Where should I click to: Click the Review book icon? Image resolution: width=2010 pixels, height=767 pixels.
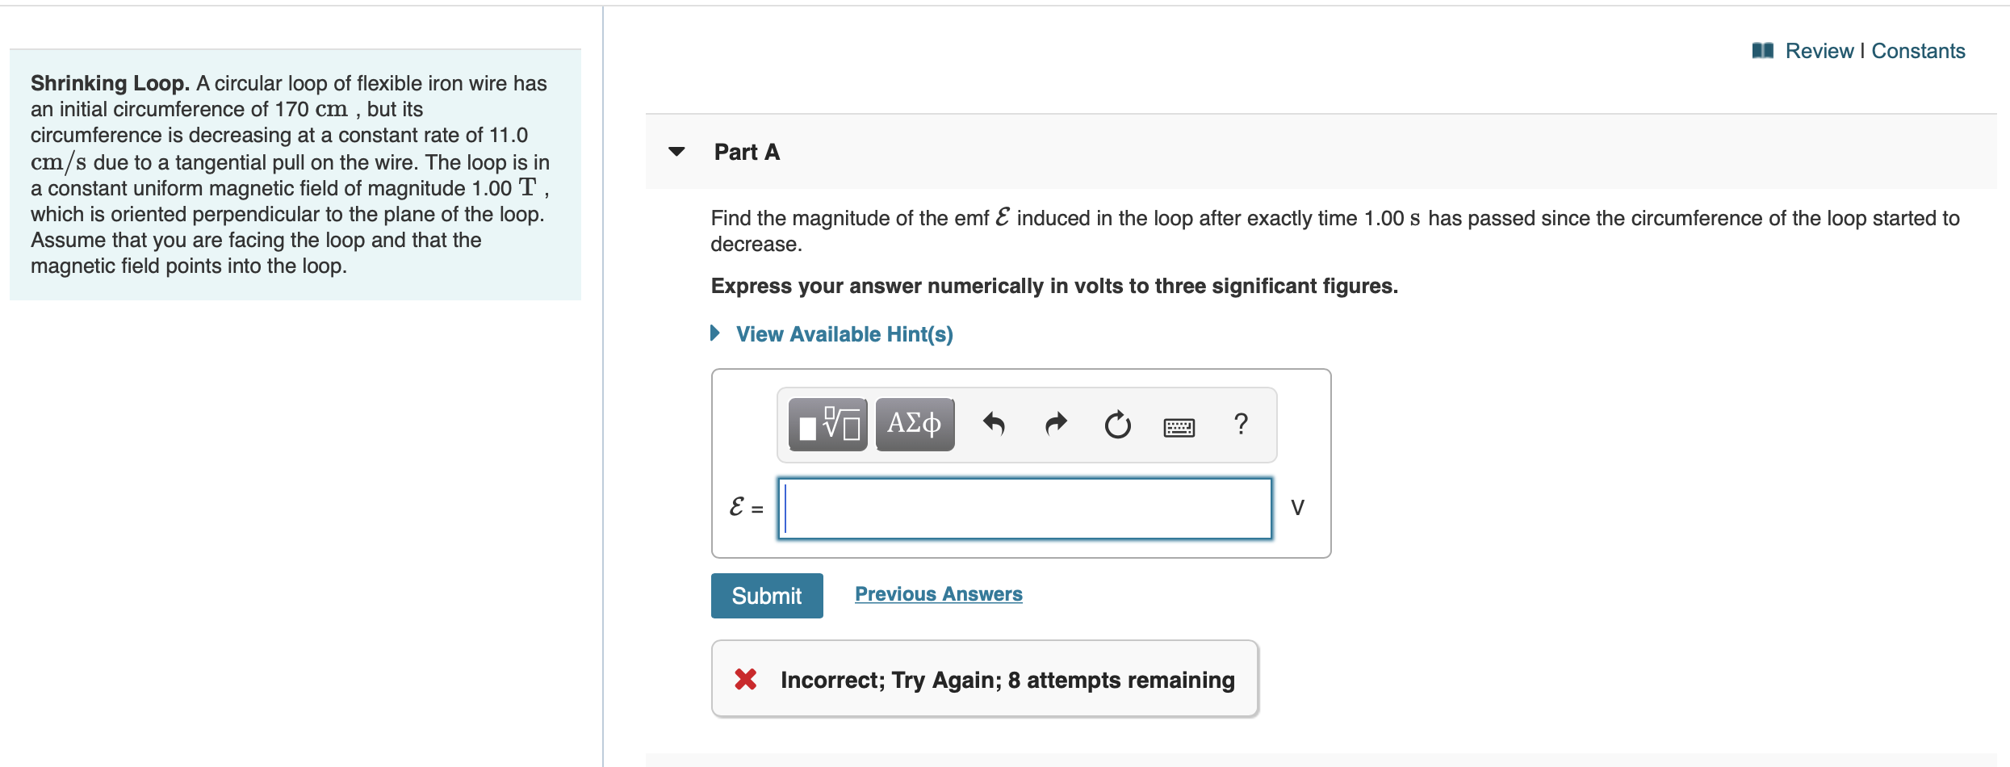pyautogui.click(x=1763, y=51)
